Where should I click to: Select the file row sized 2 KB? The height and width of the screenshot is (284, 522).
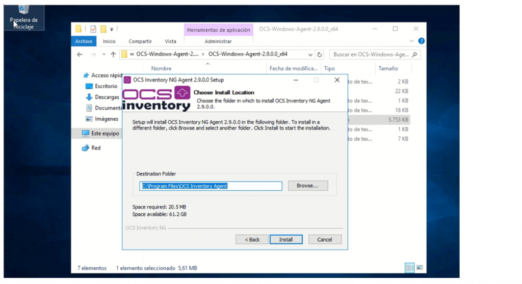pyautogui.click(x=379, y=82)
